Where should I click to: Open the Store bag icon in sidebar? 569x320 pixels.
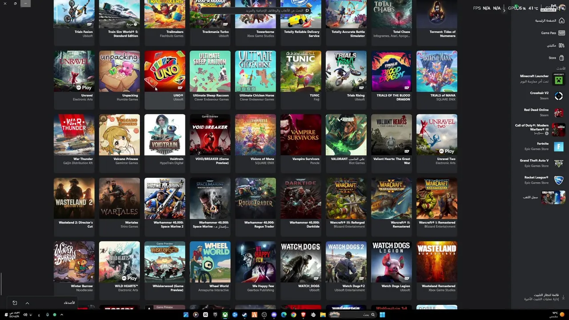(x=561, y=58)
